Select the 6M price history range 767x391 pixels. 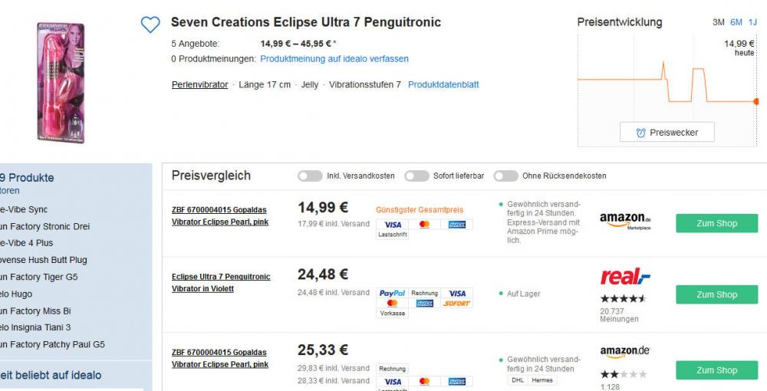point(736,22)
